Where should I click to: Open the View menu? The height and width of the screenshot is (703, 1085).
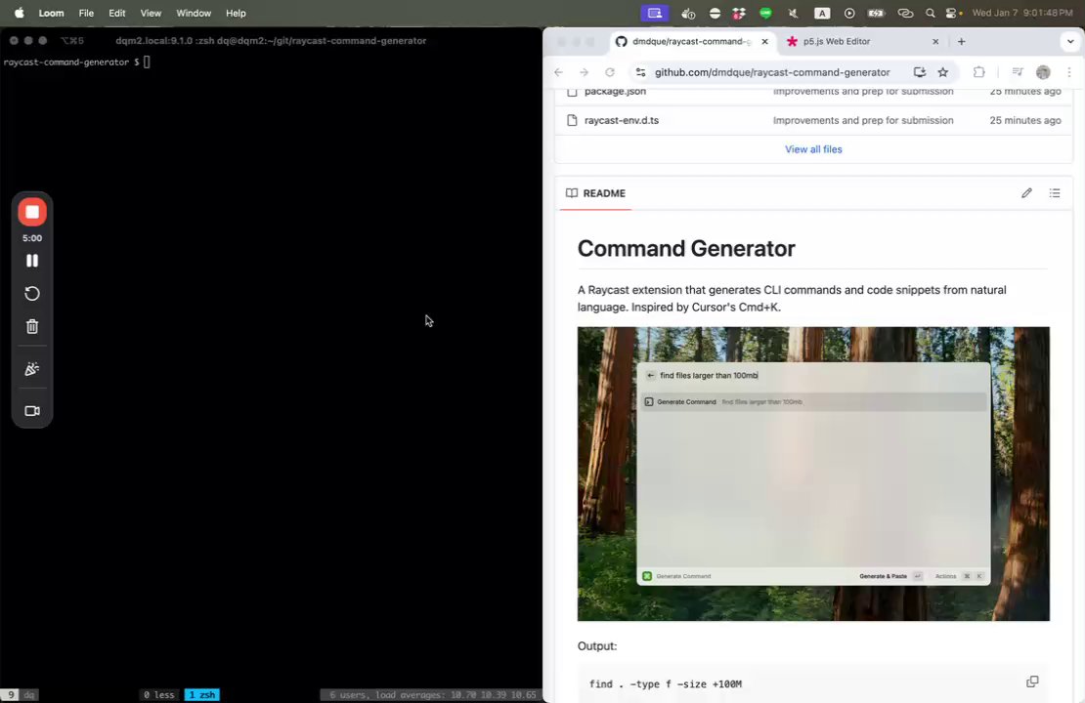pyautogui.click(x=151, y=13)
